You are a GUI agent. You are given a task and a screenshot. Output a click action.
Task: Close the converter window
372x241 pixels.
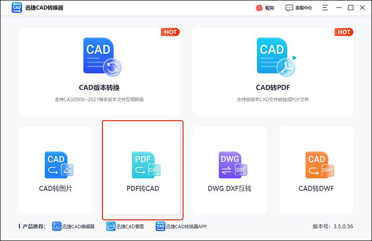pyautogui.click(x=362, y=8)
